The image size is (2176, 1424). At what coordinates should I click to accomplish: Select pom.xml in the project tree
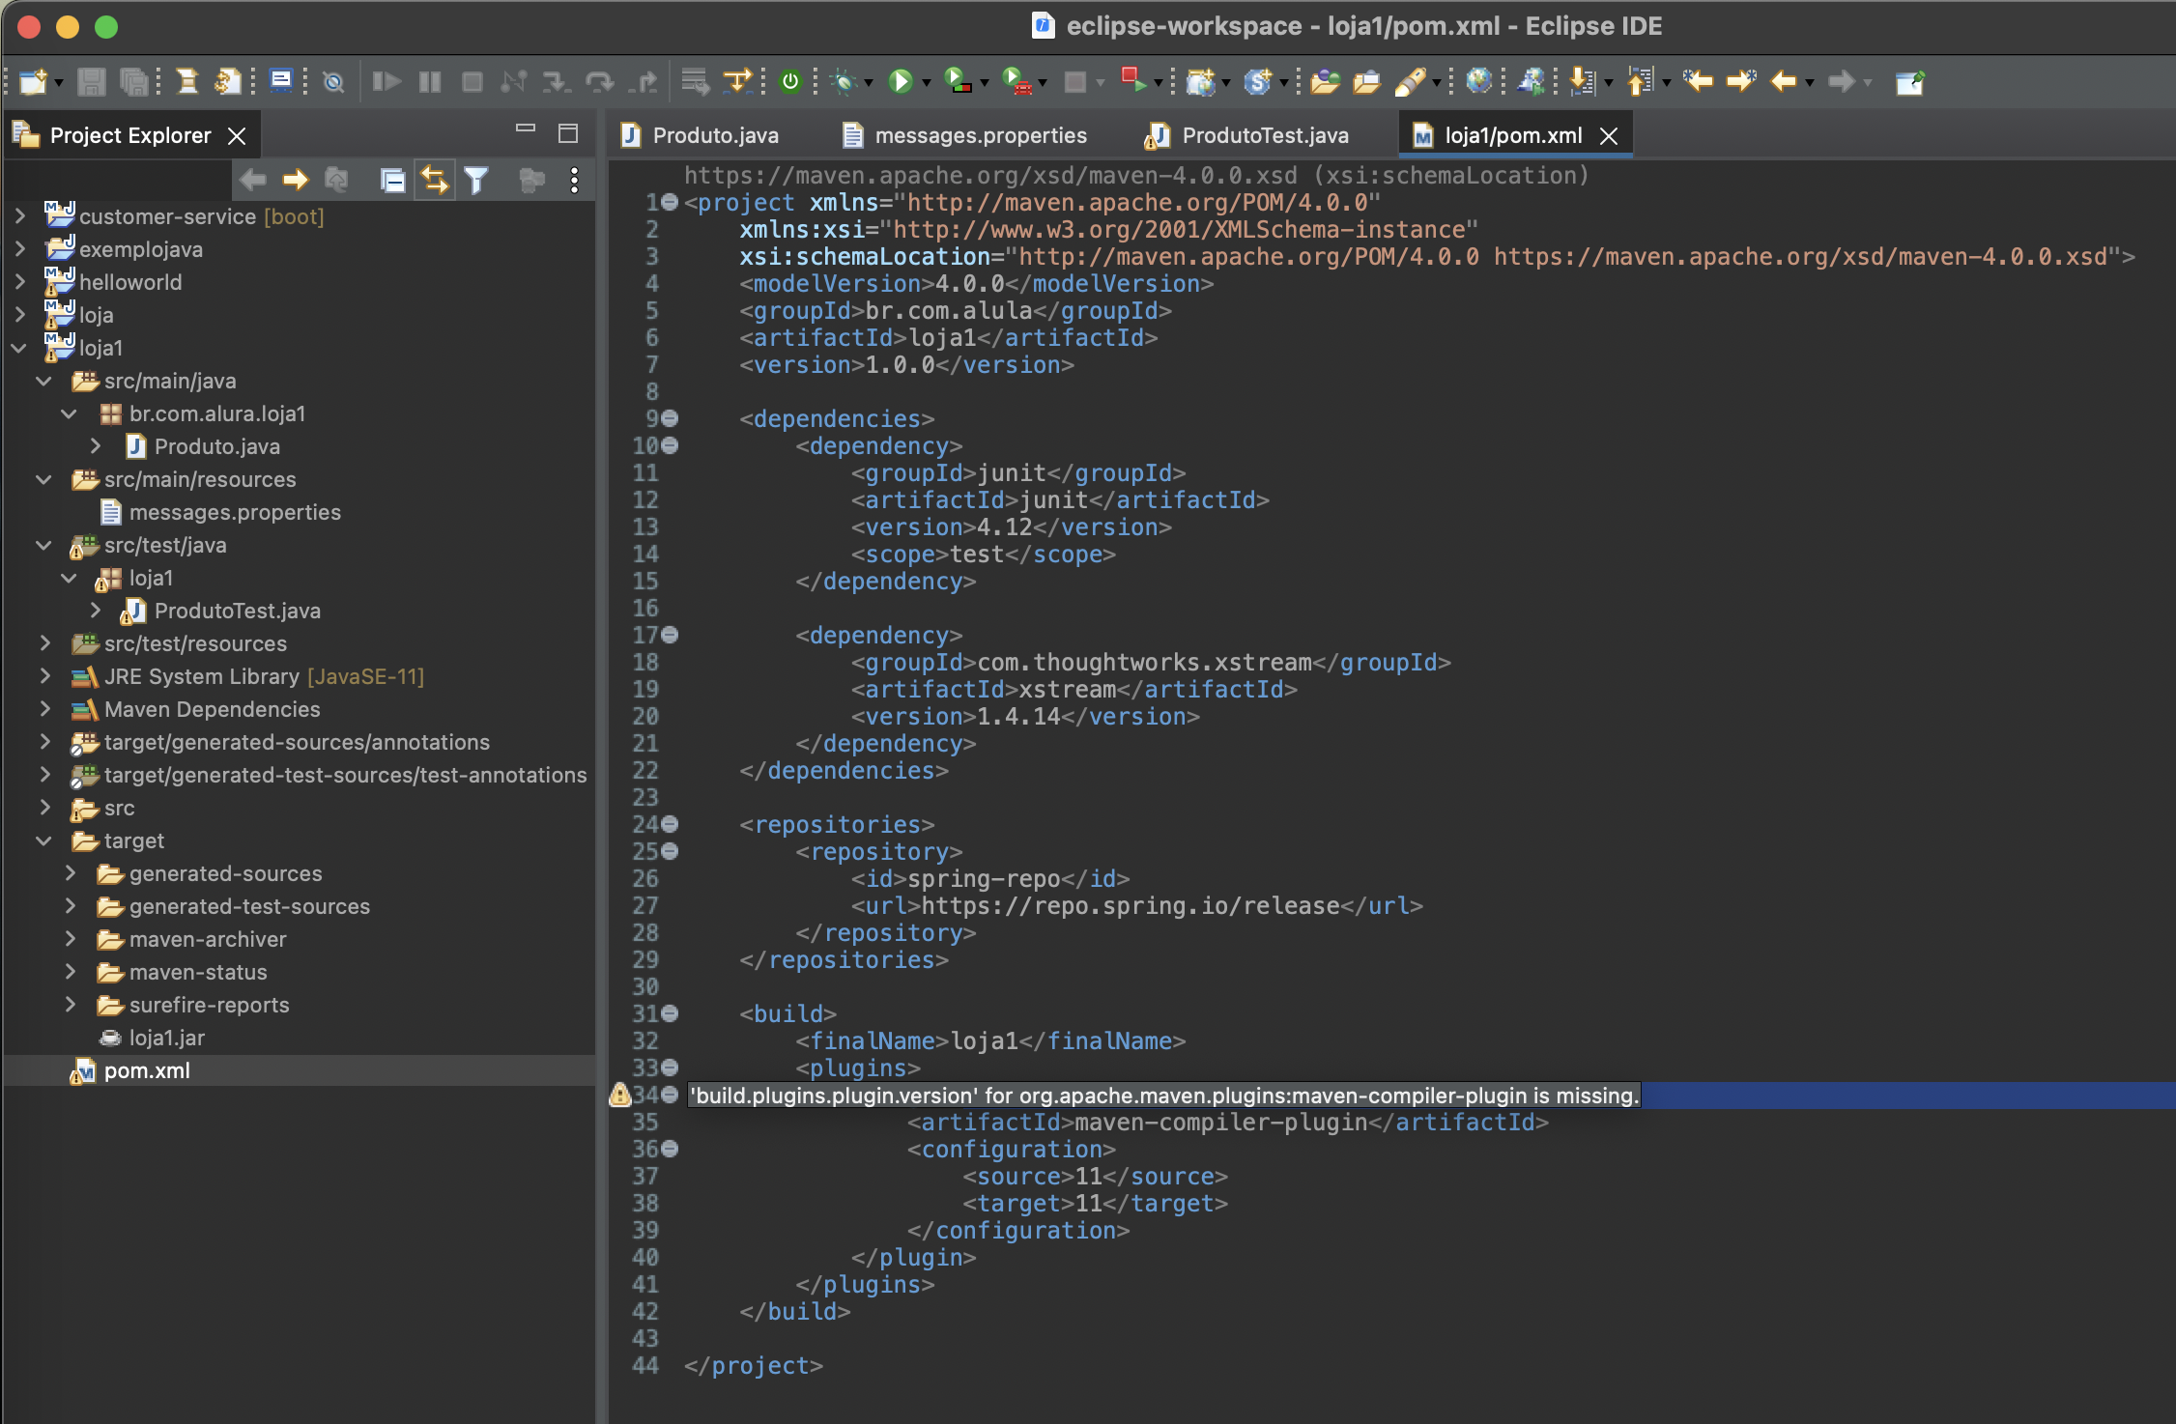[x=300, y=1070]
